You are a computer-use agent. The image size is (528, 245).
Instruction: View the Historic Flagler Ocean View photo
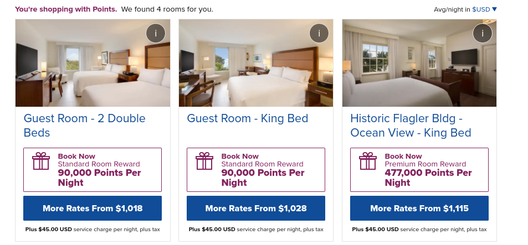pos(419,63)
